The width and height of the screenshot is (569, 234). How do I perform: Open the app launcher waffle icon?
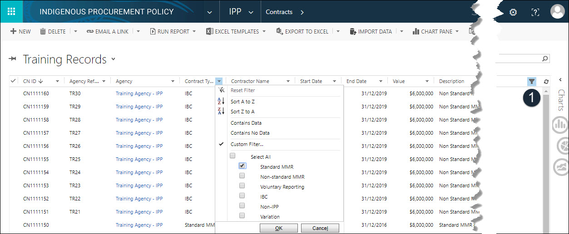[11, 11]
